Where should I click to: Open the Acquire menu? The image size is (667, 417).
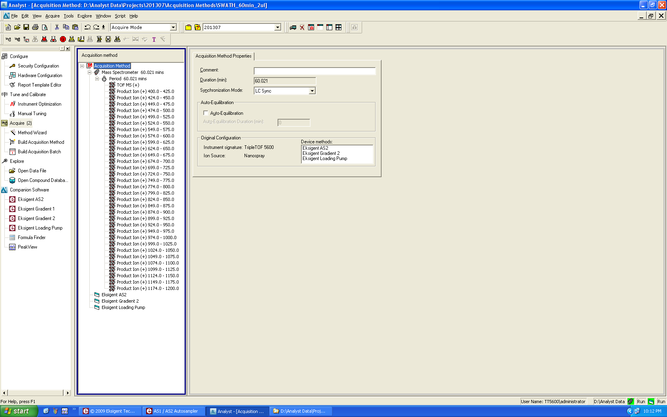click(52, 16)
